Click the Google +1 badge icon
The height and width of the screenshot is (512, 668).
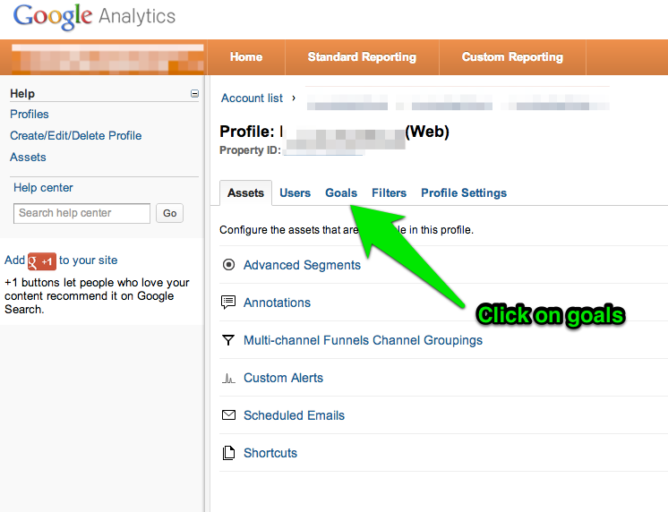42,260
